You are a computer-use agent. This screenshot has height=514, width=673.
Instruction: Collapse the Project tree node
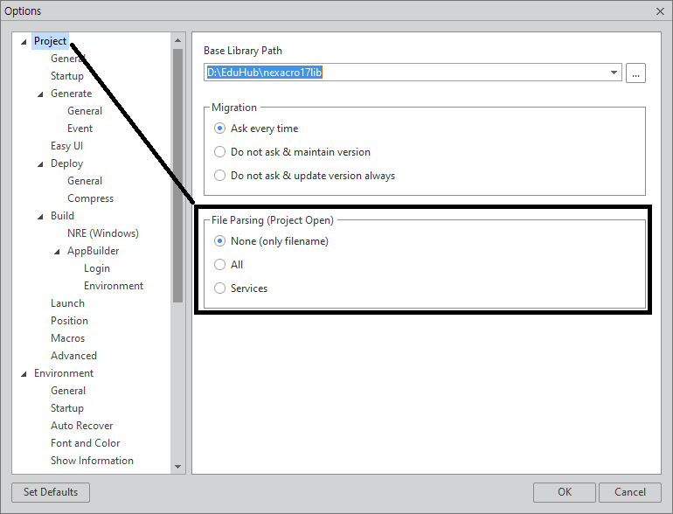[x=24, y=42]
